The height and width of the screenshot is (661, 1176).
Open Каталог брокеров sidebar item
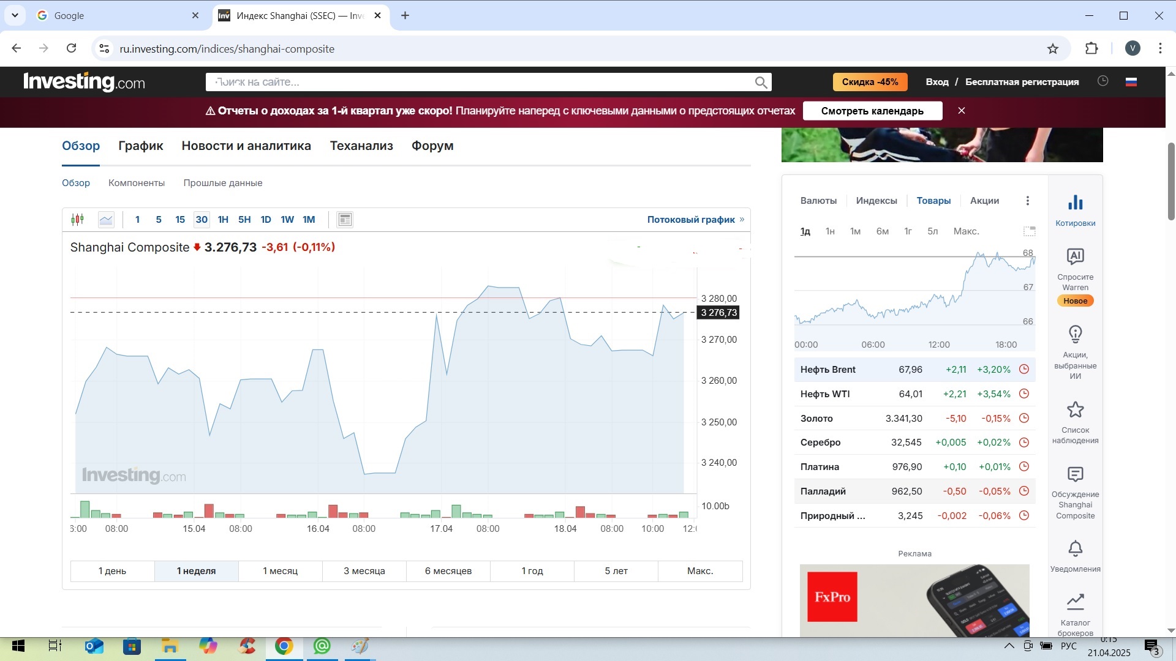(1076, 614)
